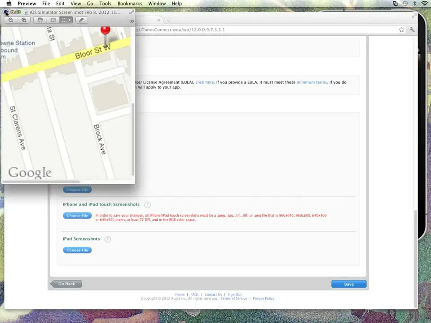The image size is (431, 323).
Task: Click the blue Save button
Action: tap(349, 284)
